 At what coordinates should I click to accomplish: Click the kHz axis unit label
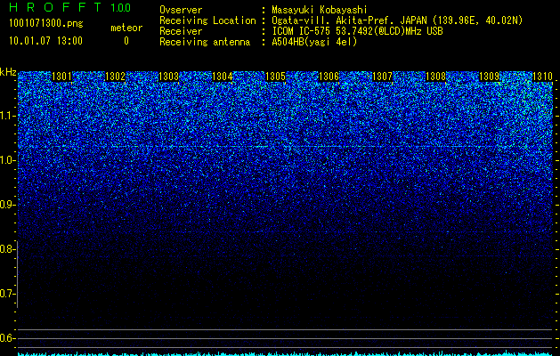point(8,72)
